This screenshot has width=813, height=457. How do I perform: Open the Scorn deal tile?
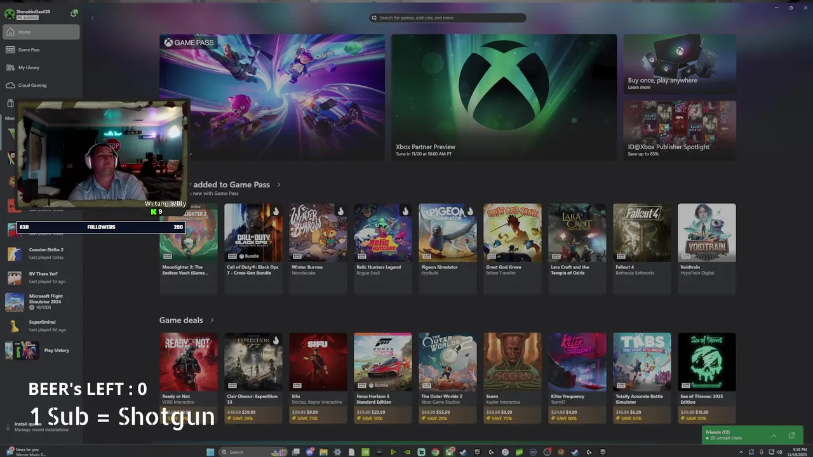pos(512,378)
